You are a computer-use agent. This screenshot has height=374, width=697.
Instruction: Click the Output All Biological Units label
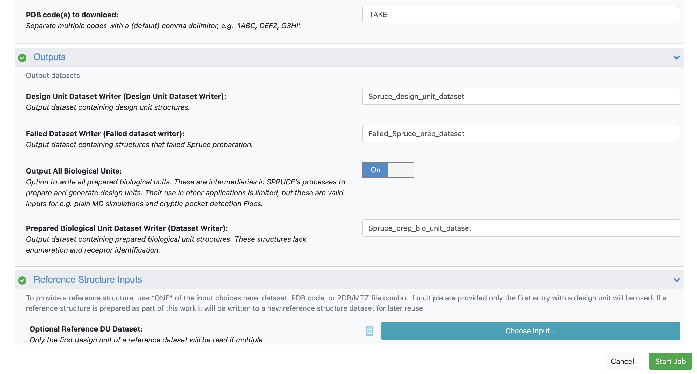click(74, 171)
